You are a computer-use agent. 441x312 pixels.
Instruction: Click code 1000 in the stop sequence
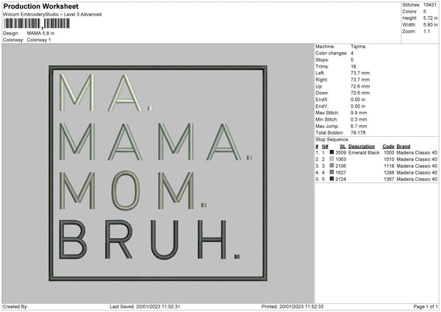click(389, 152)
